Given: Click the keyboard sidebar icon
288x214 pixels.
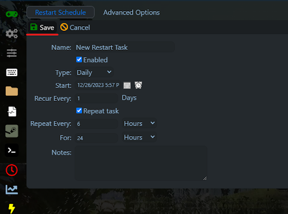Looking at the screenshot, I should tap(12, 72).
